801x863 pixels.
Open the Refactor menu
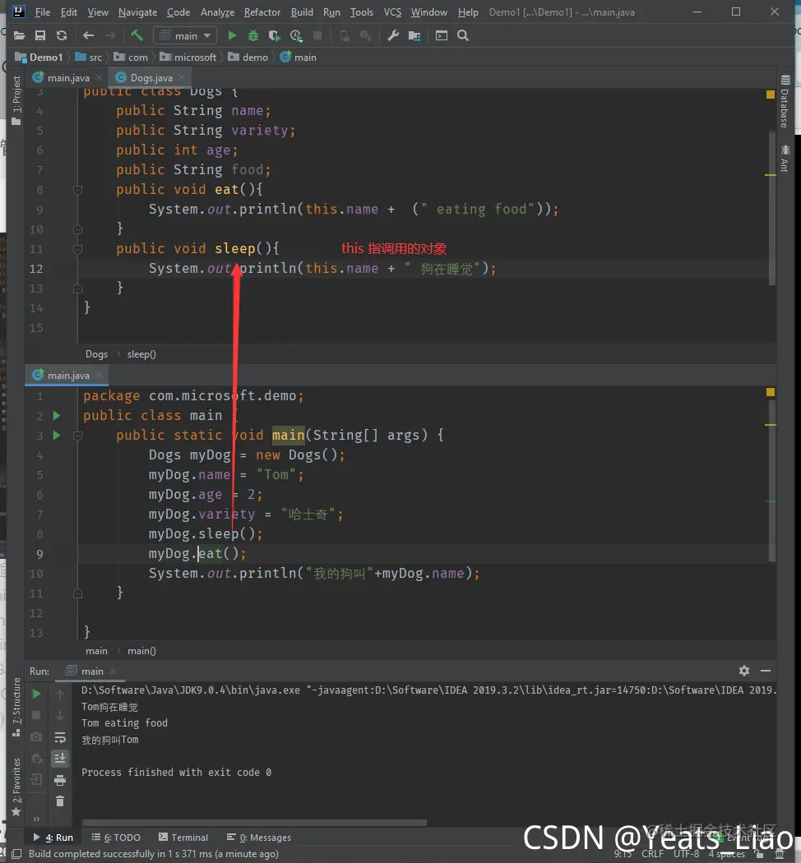[262, 12]
